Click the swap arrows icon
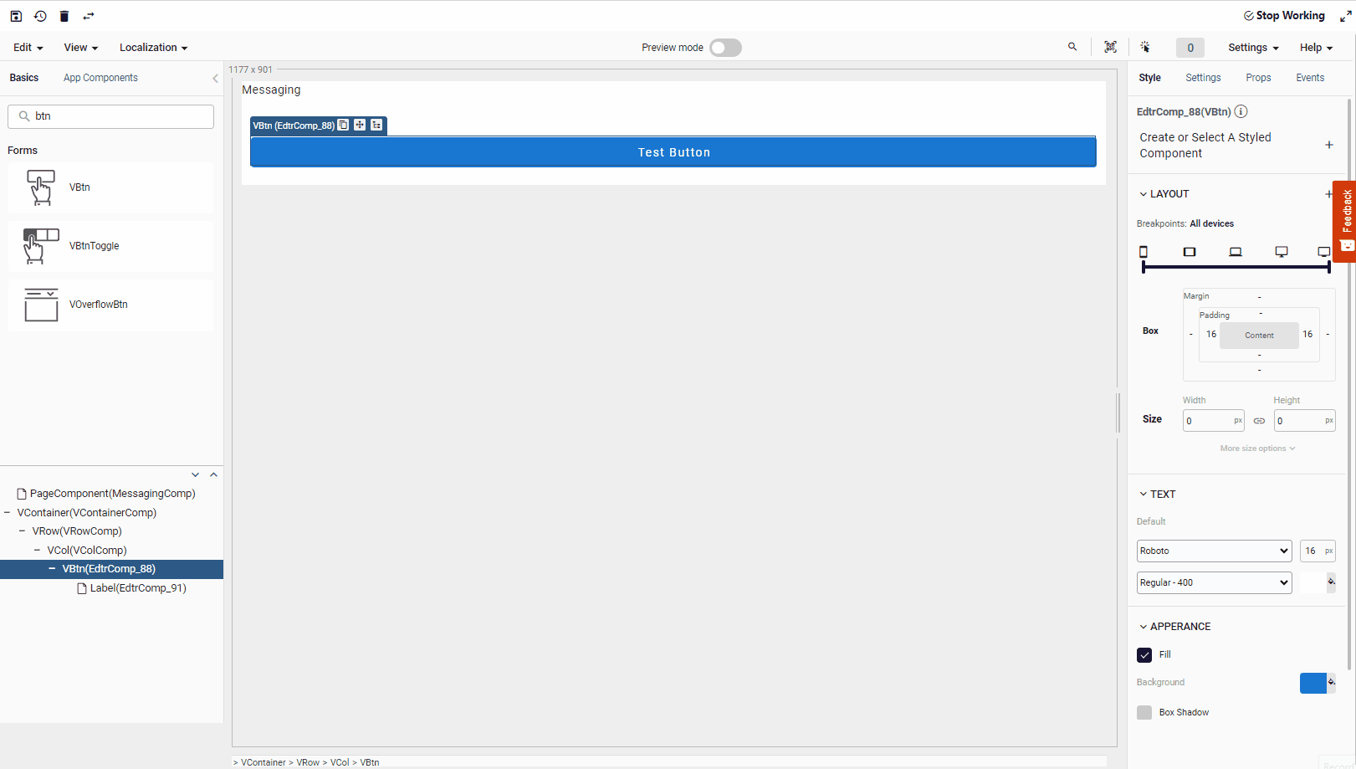Image resolution: width=1356 pixels, height=769 pixels. (x=89, y=16)
